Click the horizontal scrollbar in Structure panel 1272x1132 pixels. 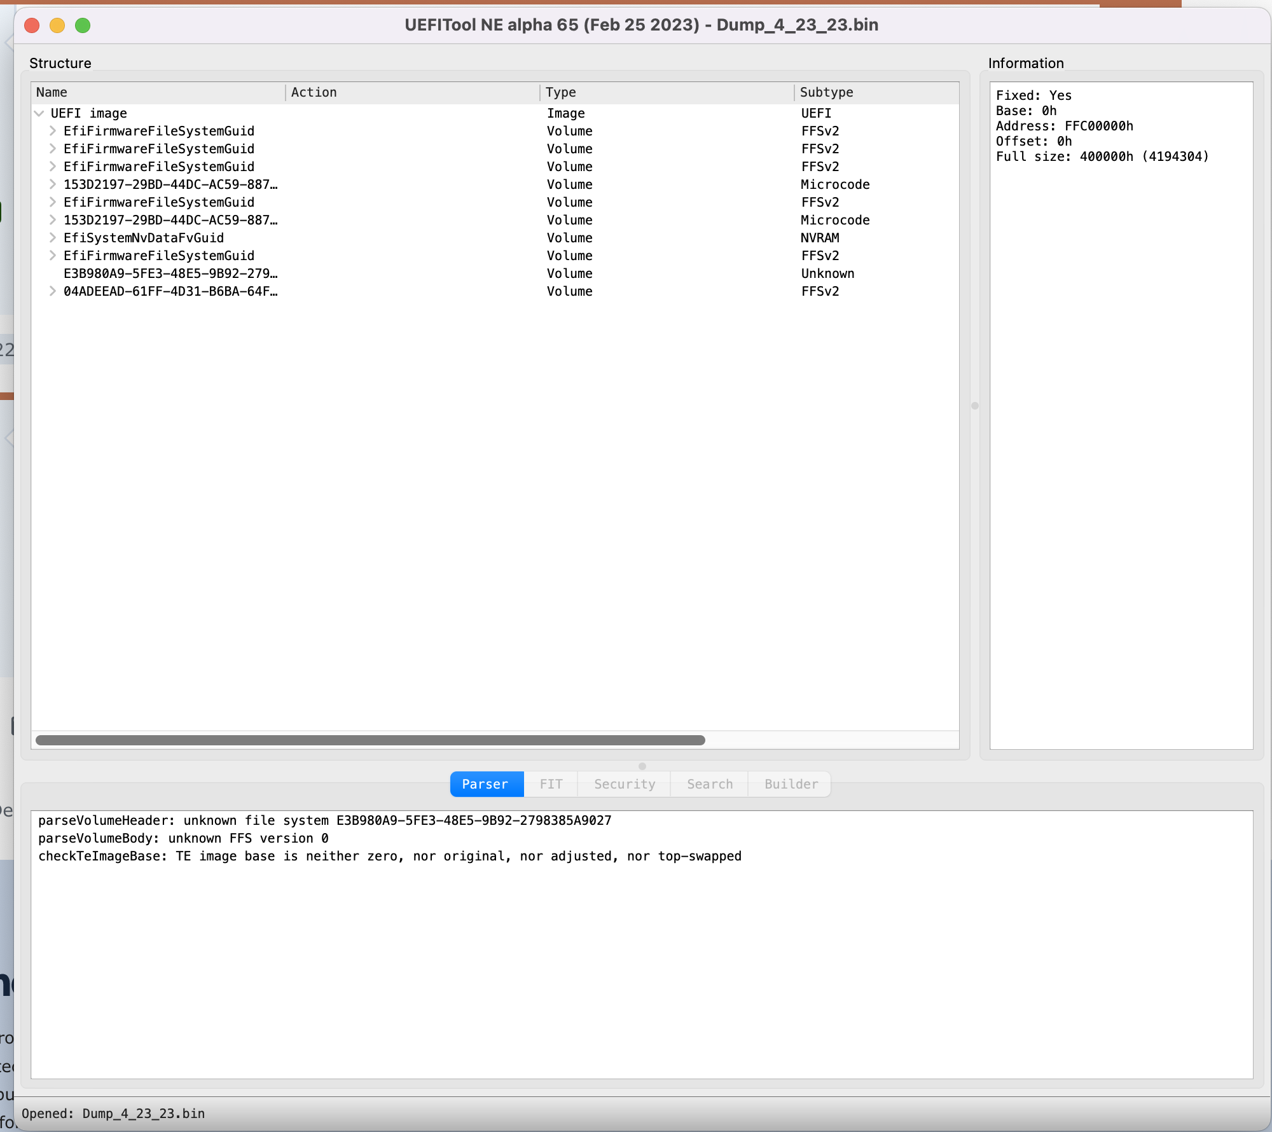(x=370, y=740)
